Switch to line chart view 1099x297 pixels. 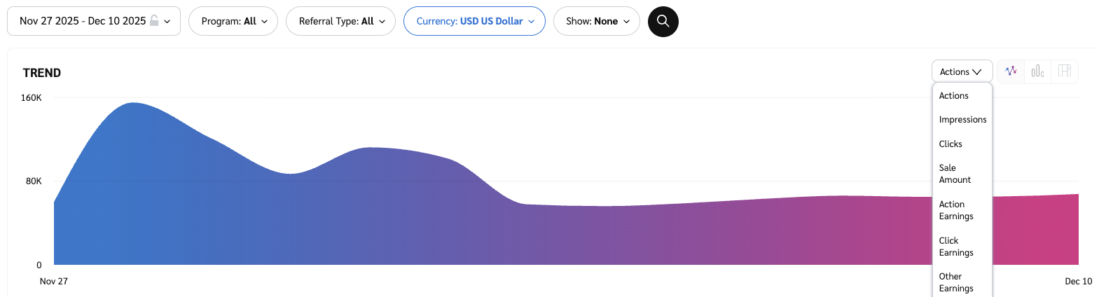click(x=1011, y=71)
